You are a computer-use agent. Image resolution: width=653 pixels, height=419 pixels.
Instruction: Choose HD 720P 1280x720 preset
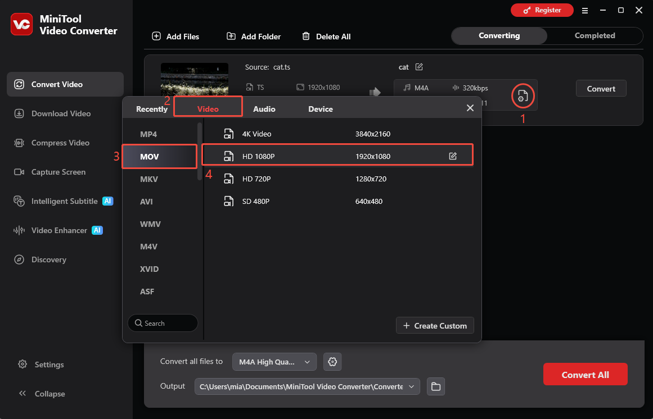(x=337, y=179)
